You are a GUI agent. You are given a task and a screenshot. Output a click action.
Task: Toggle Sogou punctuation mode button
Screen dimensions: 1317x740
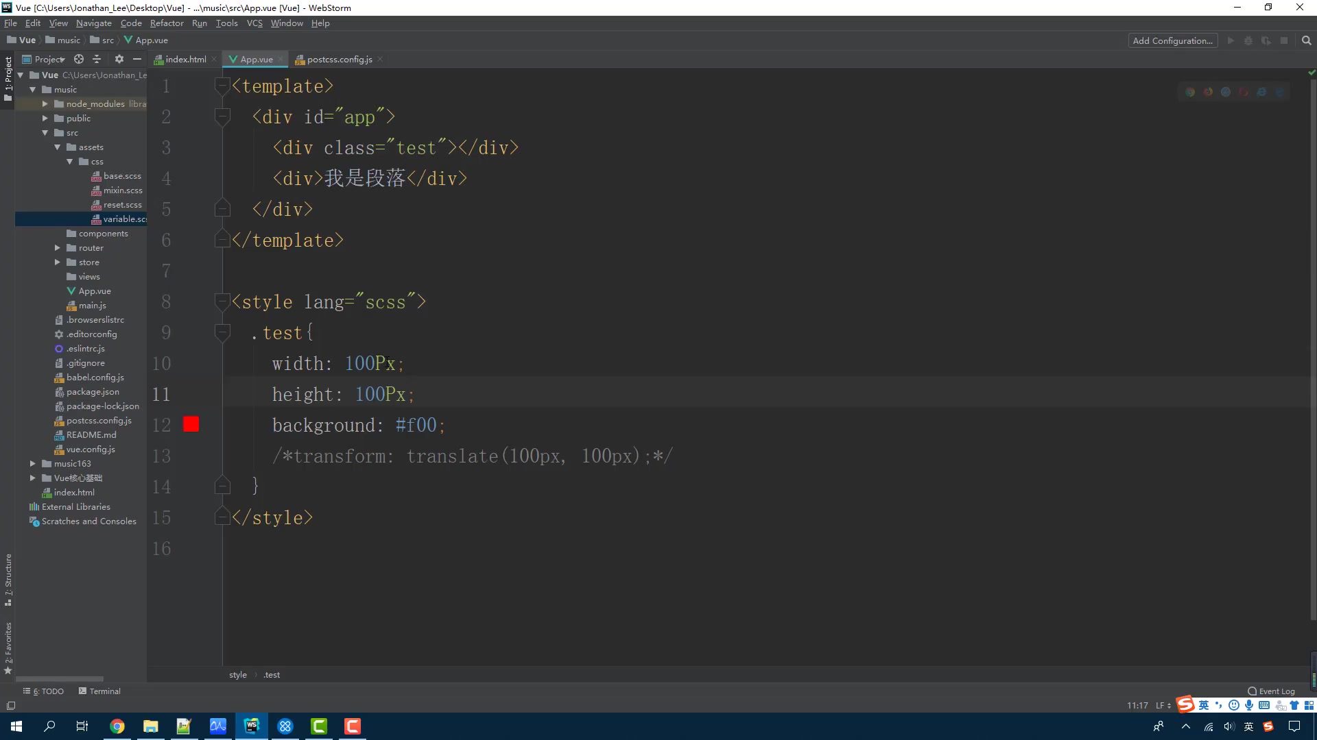1219,705
